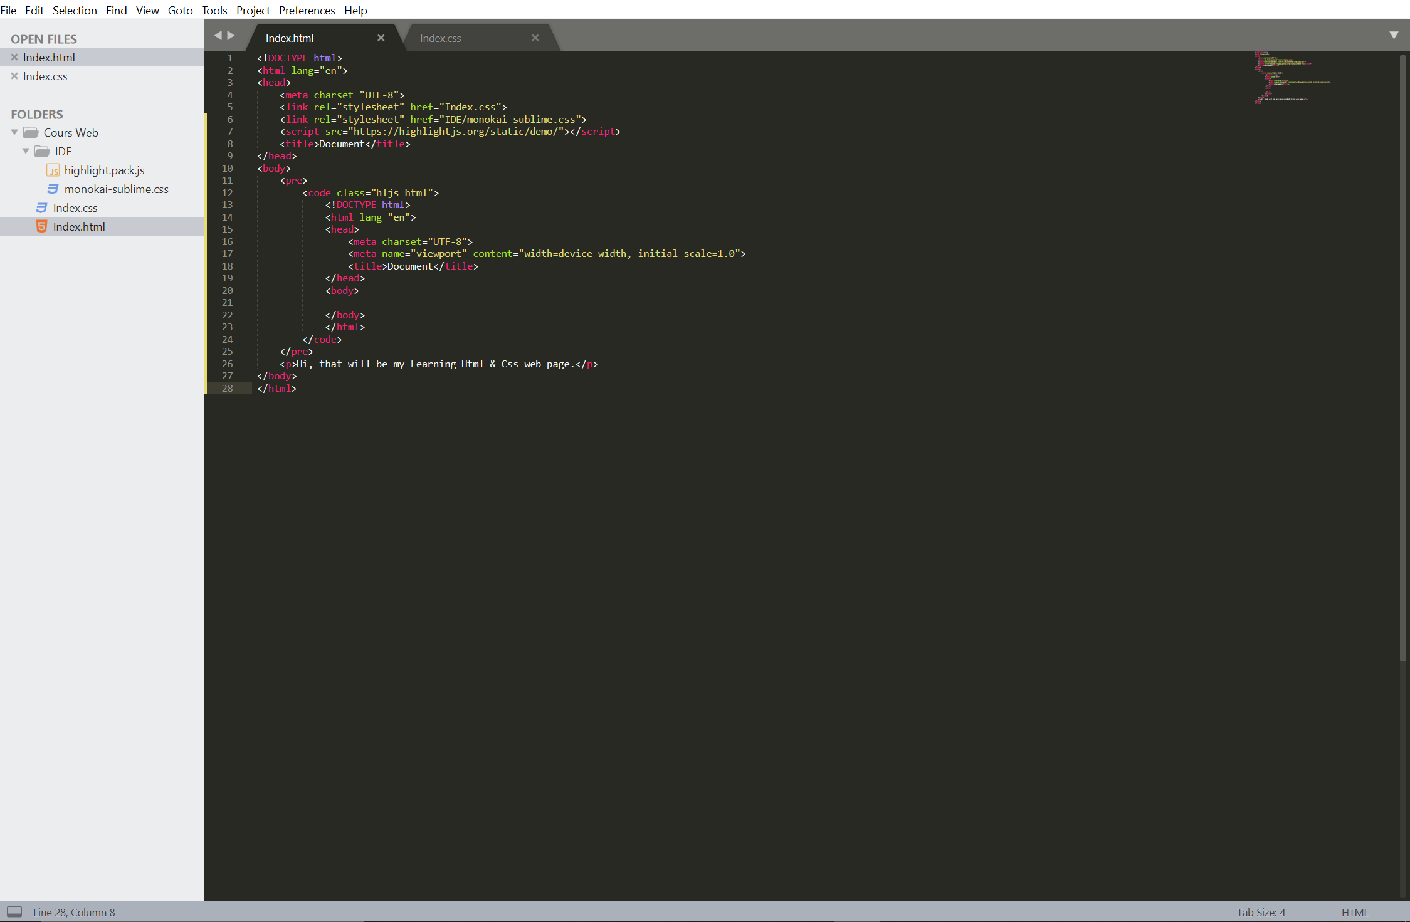Viewport: 1410px width, 922px height.
Task: Close Index.html in the Open Files list
Action: coord(14,57)
